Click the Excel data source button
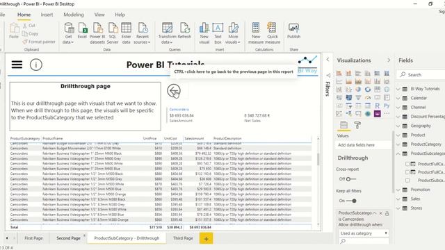This screenshot has width=445, height=250. tap(82, 31)
